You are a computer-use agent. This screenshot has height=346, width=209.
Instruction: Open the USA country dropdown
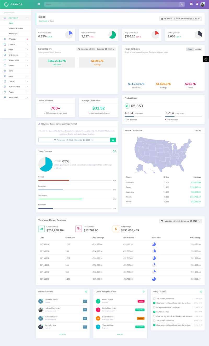[x=198, y=130]
